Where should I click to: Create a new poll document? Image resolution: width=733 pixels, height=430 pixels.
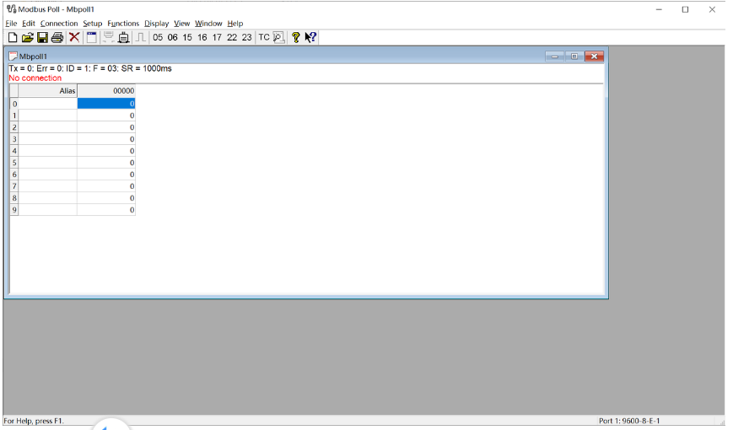coord(13,37)
